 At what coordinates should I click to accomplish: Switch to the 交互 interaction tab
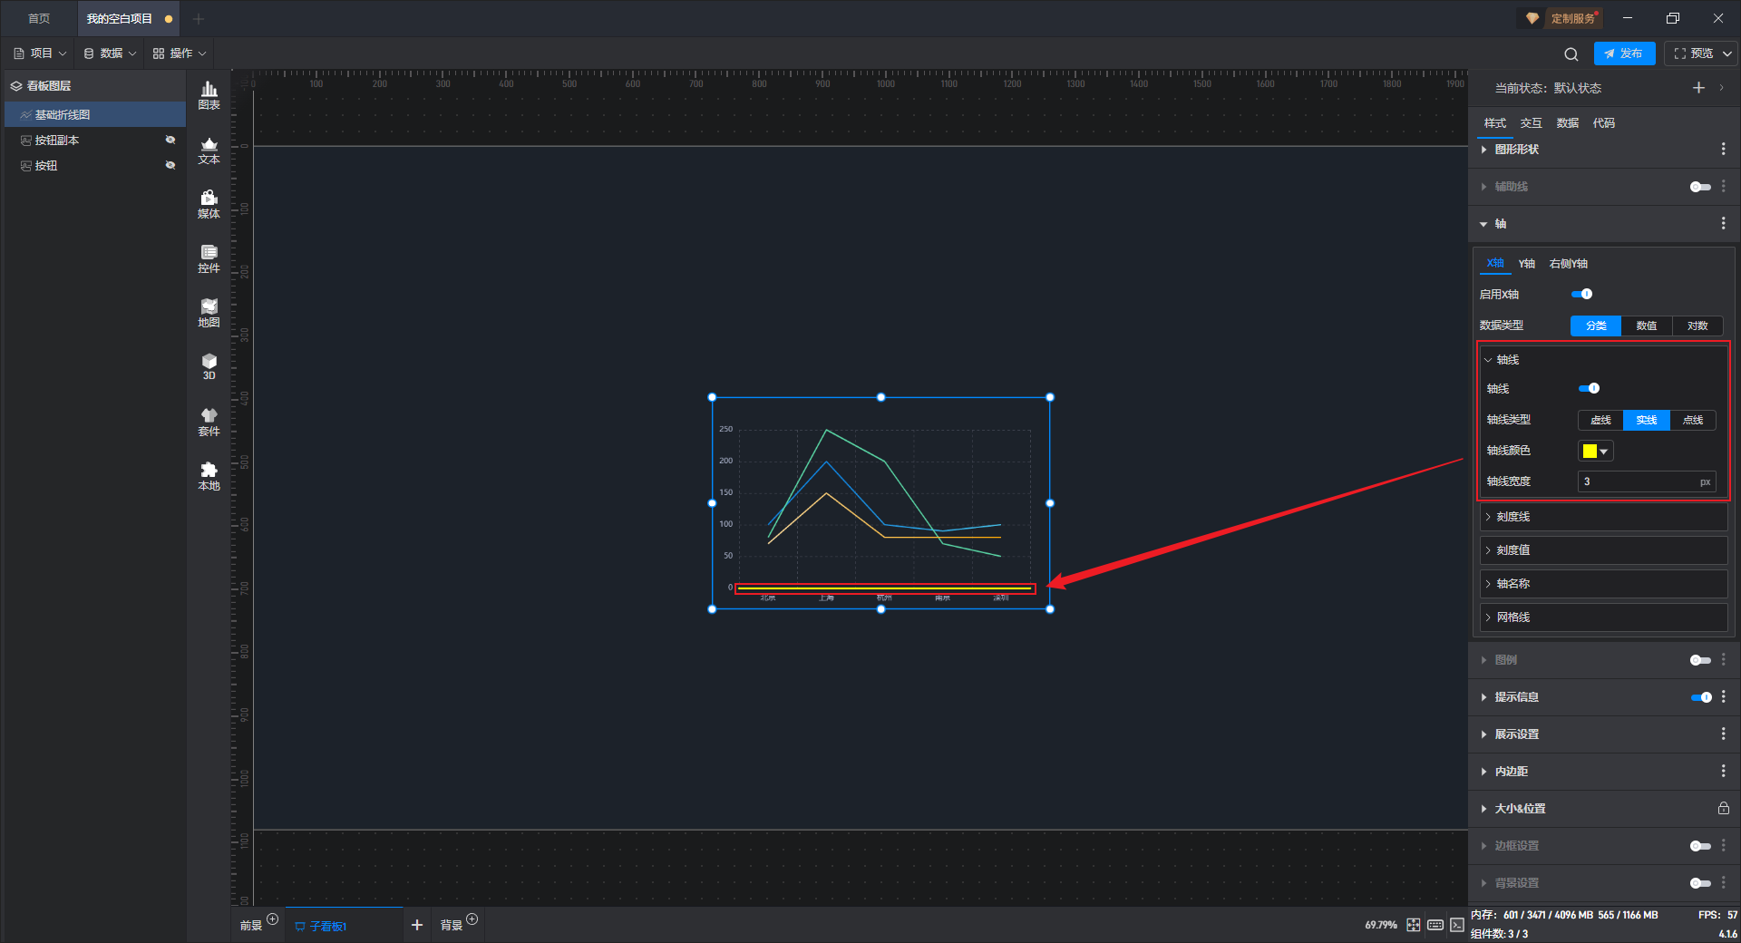click(1531, 122)
